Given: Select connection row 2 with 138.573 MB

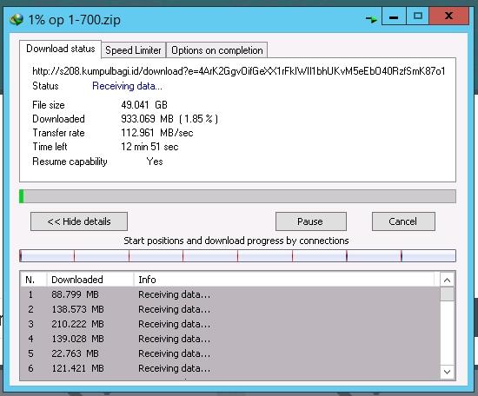Looking at the screenshot, I should (x=230, y=309).
